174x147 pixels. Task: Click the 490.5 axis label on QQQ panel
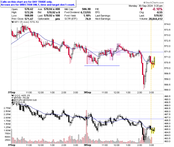click(x=167, y=96)
